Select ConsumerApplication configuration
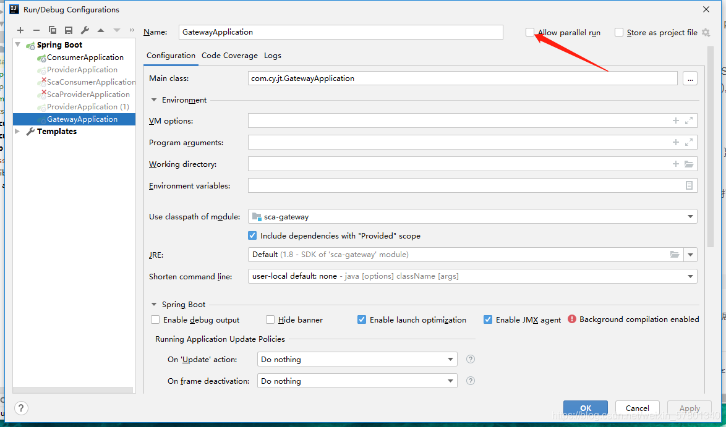 point(85,57)
